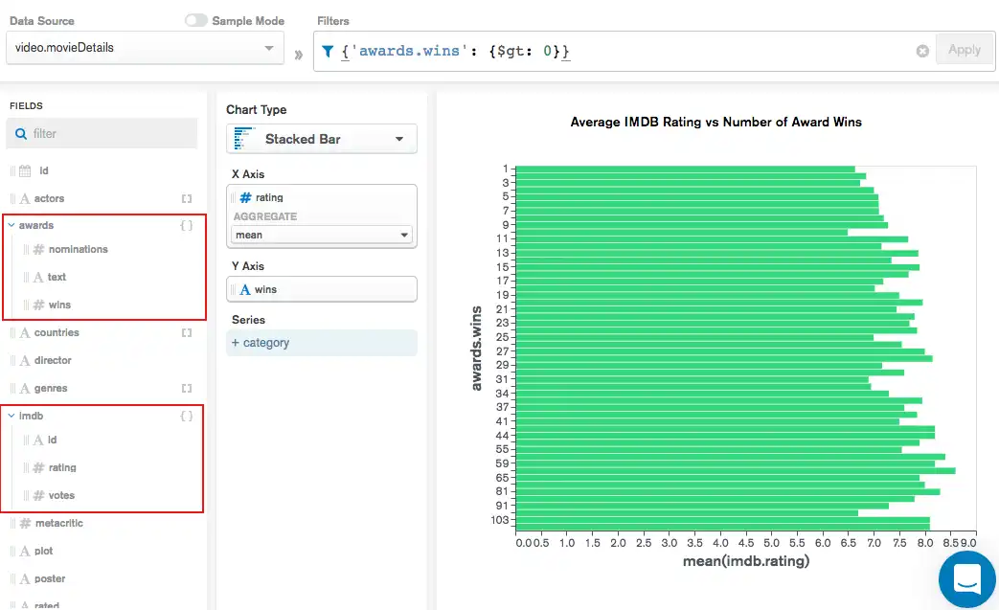Image resolution: width=999 pixels, height=610 pixels.
Task: Click the search magnifier icon in the FIELDS filter box
Action: [x=20, y=133]
